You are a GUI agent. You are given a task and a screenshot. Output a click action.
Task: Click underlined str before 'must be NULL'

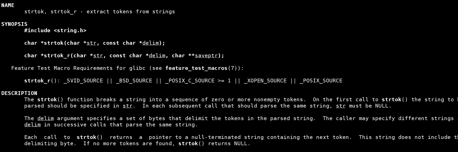tap(341, 106)
